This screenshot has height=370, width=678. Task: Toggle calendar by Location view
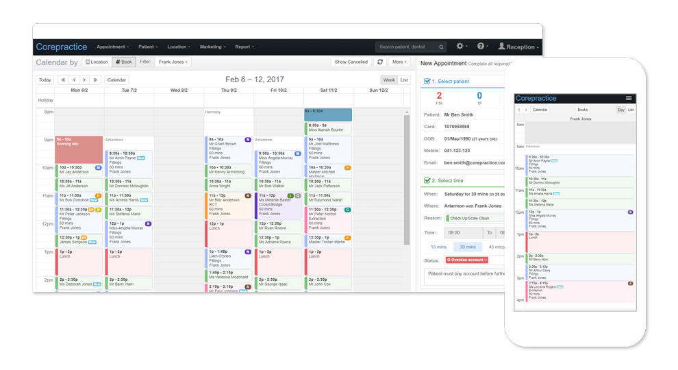[97, 62]
